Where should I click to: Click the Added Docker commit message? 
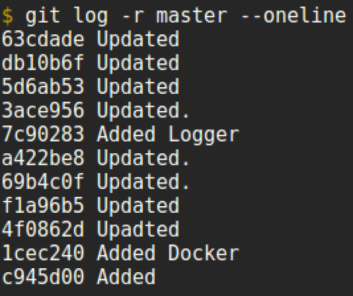pyautogui.click(x=168, y=252)
